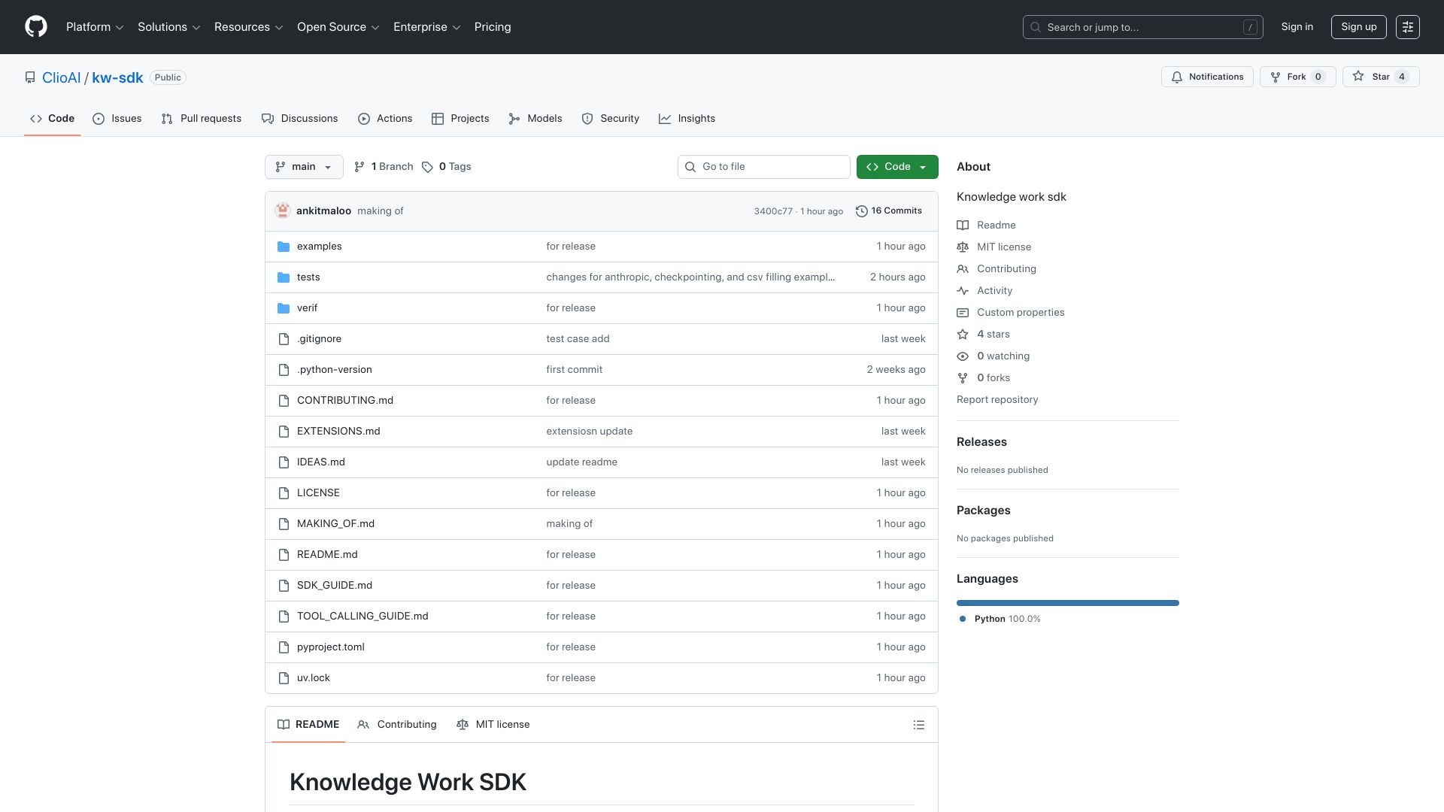Open the ClioAI organization link
The height and width of the screenshot is (812, 1444).
[61, 78]
